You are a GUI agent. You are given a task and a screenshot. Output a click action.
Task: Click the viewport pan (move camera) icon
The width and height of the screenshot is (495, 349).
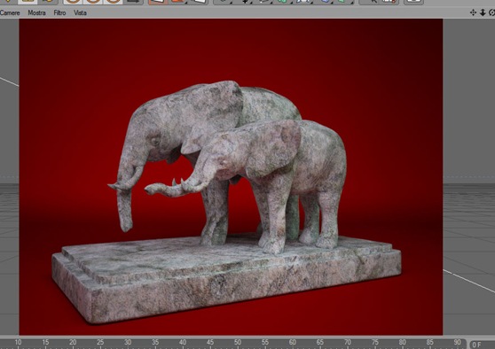473,12
